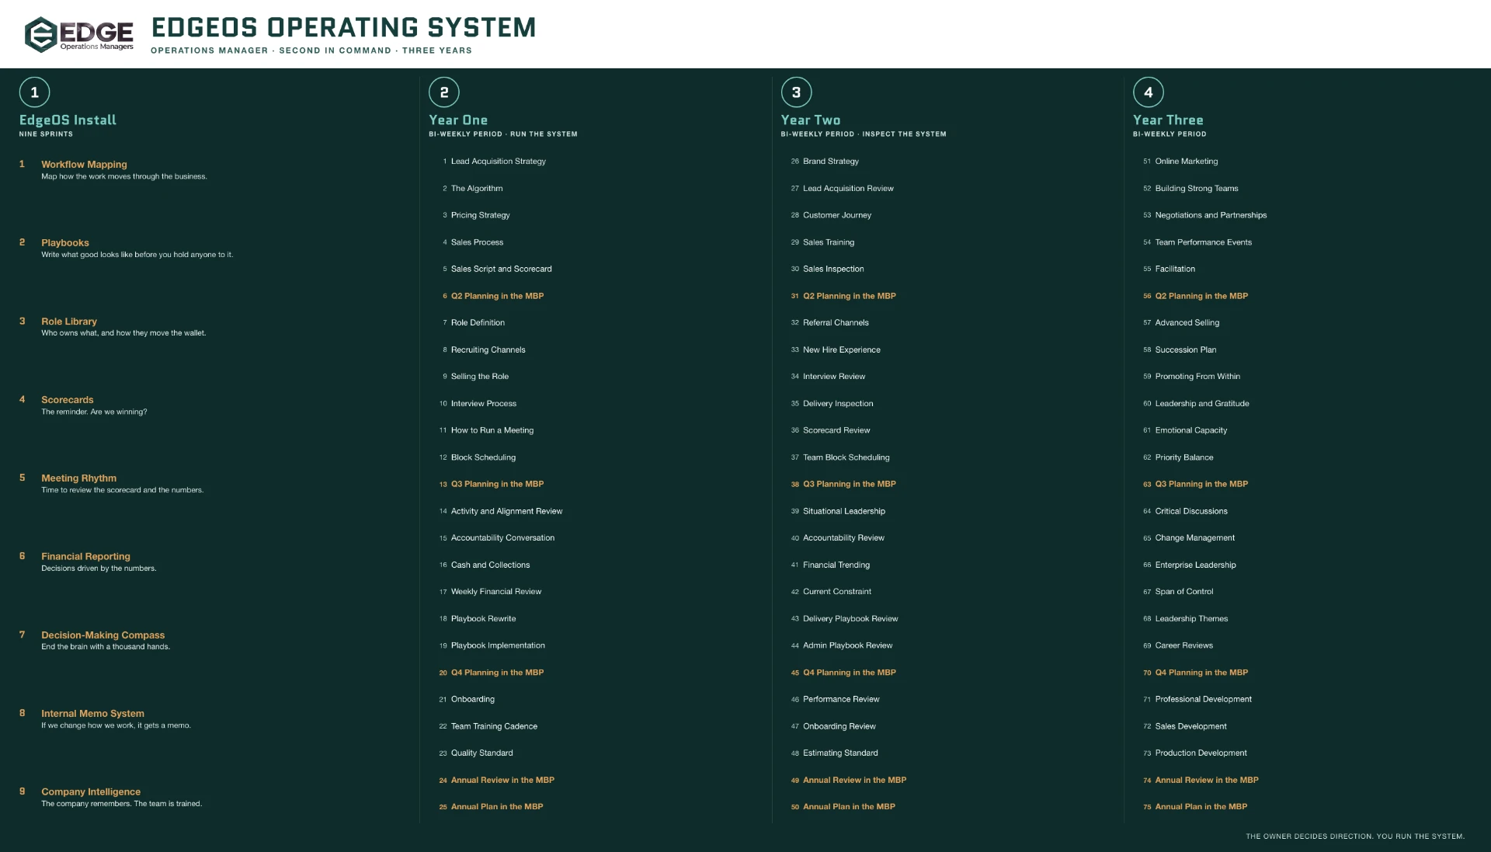
Task: Click item 65 Change Management
Action: pos(1189,538)
